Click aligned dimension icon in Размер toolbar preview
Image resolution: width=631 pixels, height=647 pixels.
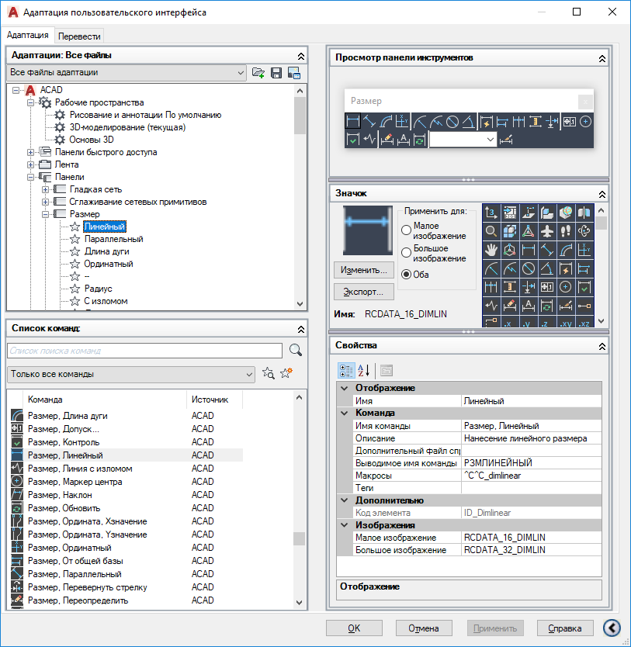369,121
